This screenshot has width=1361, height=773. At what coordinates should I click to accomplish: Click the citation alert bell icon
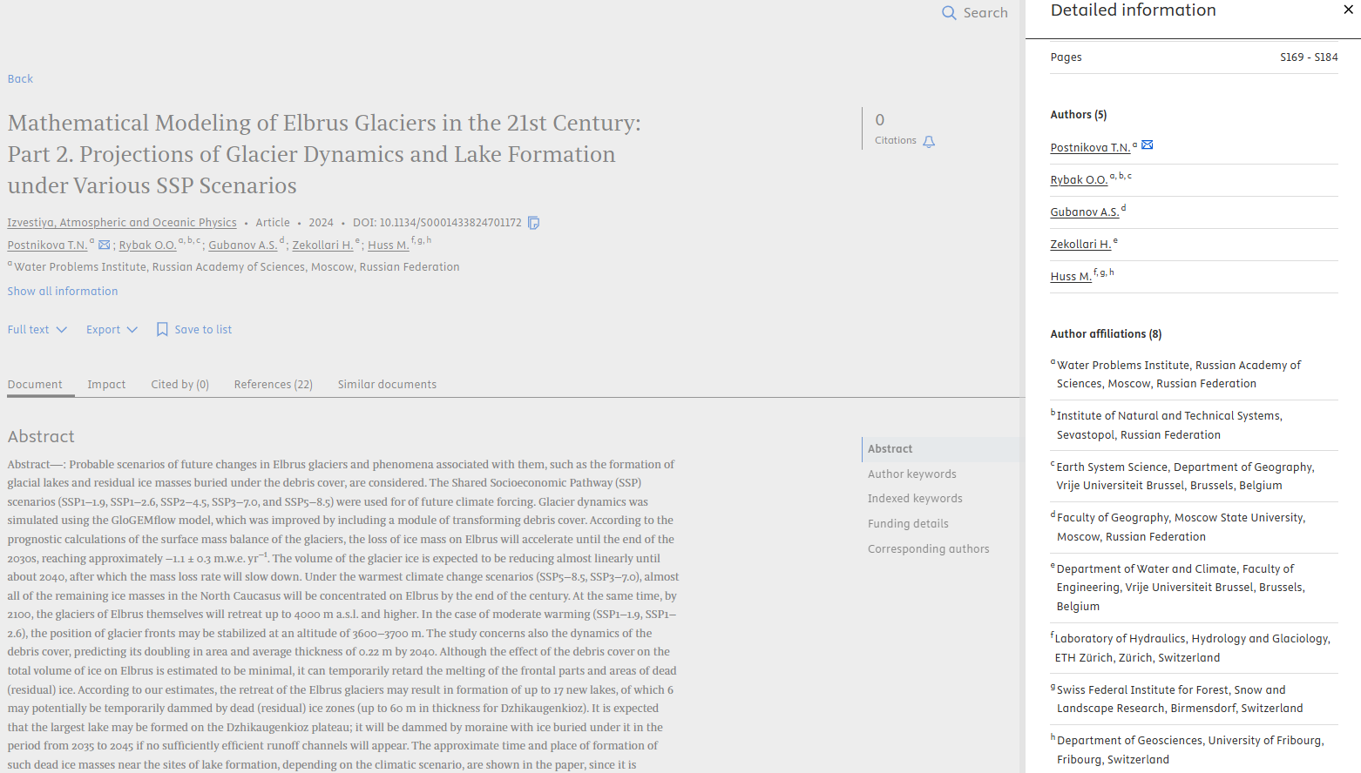(929, 142)
